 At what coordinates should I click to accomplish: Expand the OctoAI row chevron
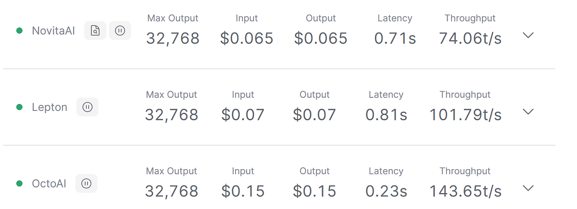tap(528, 188)
